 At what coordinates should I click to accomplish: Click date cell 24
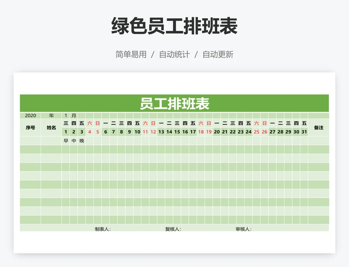(x=249, y=132)
